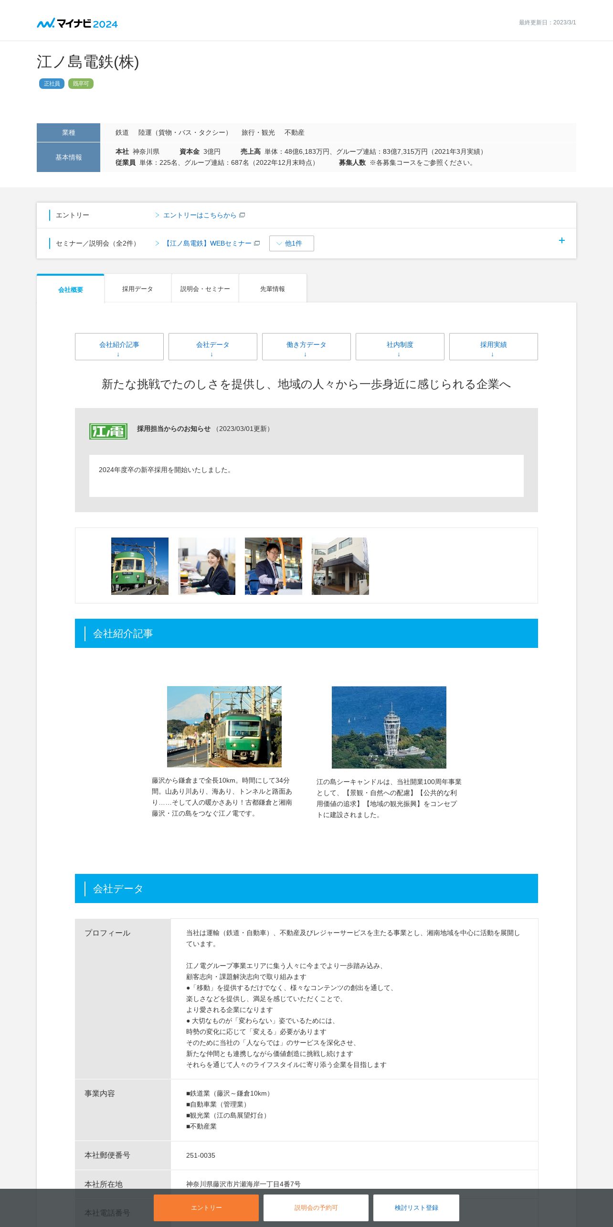Click the 鉄道 industry text
This screenshot has width=613, height=1227.
point(122,132)
